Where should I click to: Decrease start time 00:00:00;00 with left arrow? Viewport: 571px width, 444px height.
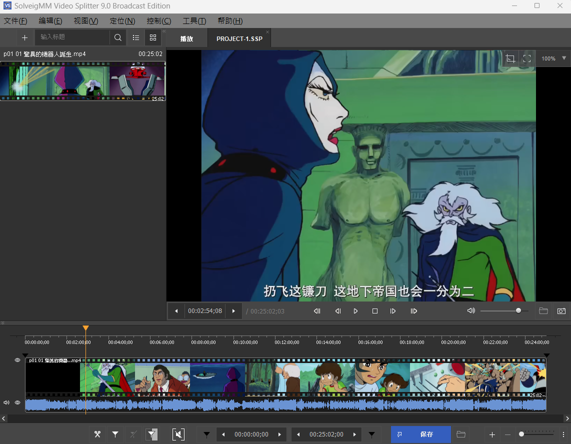coord(223,434)
